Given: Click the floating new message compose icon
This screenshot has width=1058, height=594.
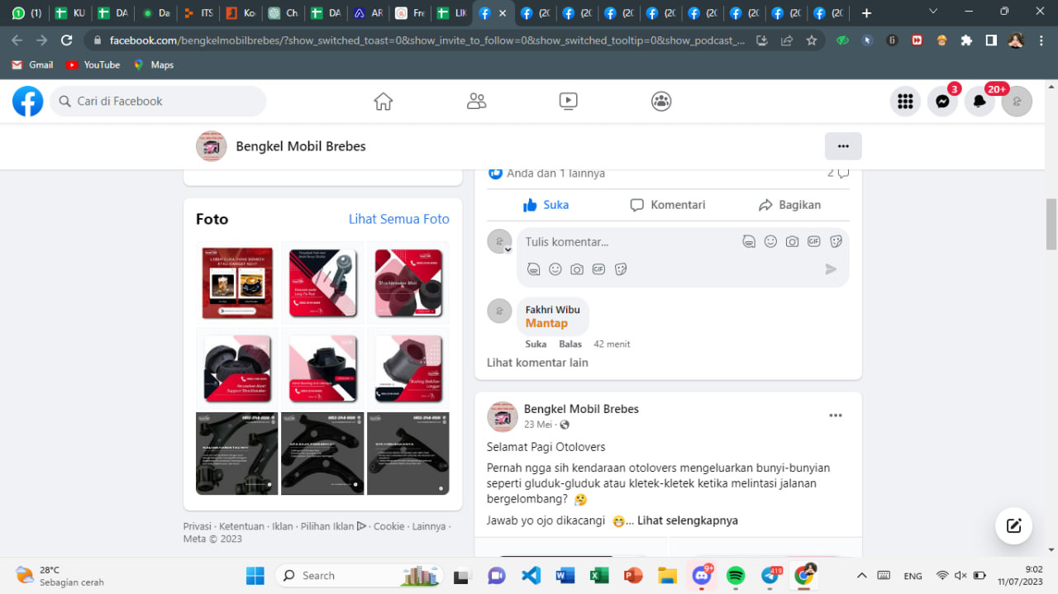Looking at the screenshot, I should click(1014, 525).
